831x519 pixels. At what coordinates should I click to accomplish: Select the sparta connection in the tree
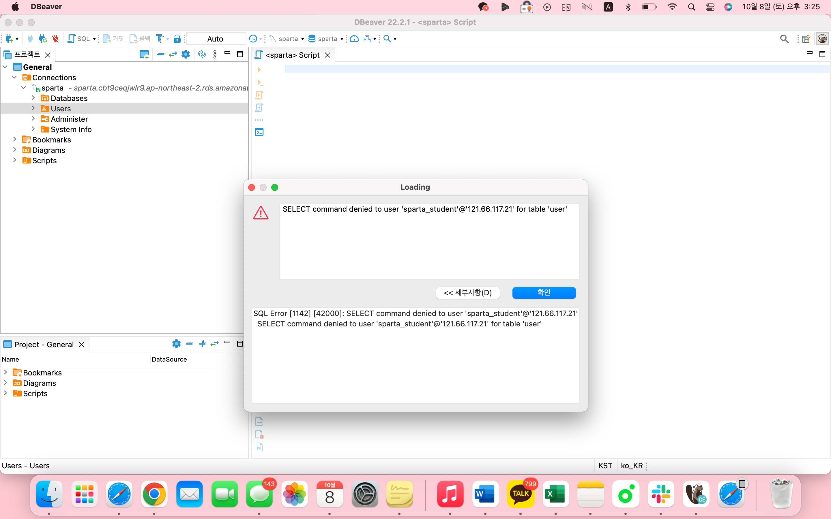pyautogui.click(x=52, y=88)
